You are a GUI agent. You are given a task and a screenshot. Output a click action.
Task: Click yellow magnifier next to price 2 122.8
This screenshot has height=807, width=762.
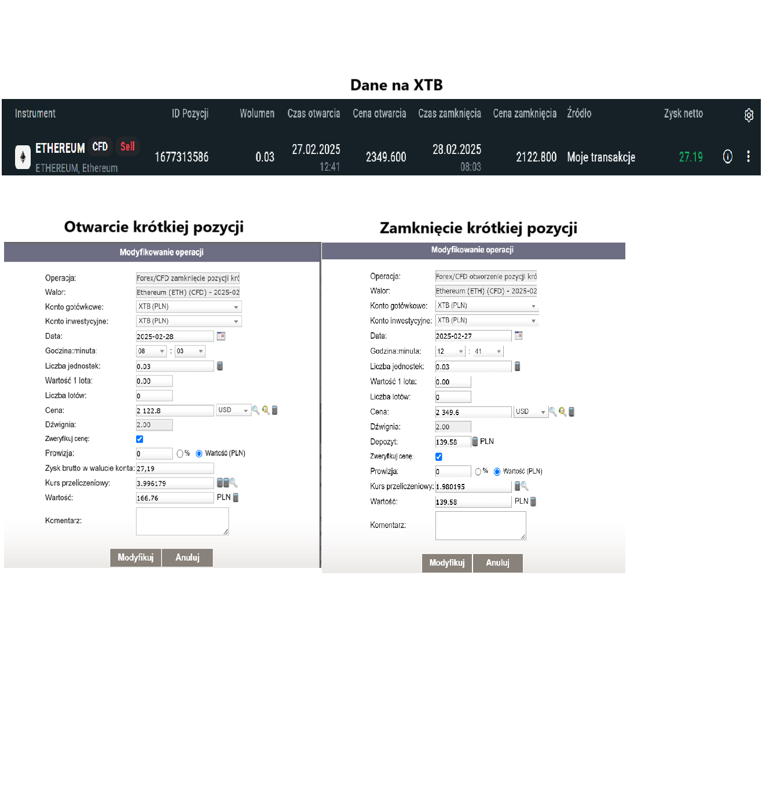(x=265, y=410)
